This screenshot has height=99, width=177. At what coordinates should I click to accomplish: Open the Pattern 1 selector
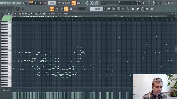coord(96,9)
